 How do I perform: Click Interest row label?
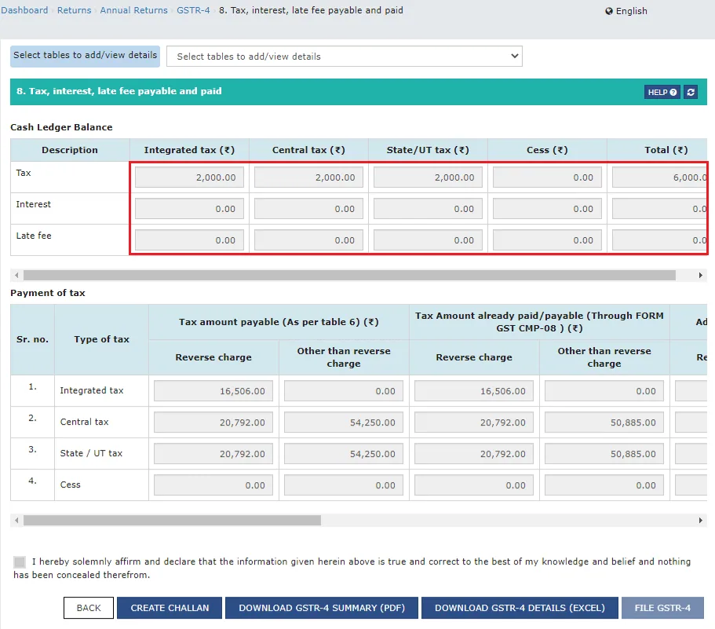click(33, 204)
